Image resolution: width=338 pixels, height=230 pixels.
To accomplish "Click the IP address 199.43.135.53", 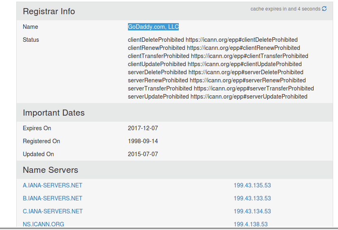I will click(x=252, y=185).
